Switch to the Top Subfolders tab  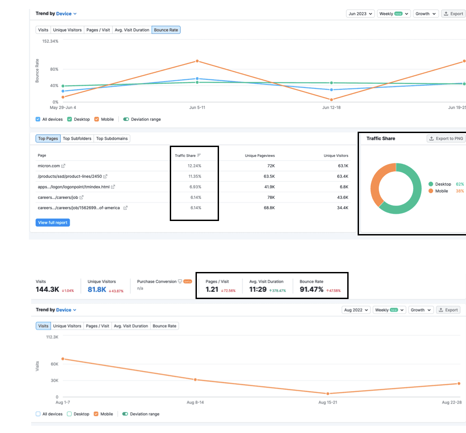coord(77,138)
